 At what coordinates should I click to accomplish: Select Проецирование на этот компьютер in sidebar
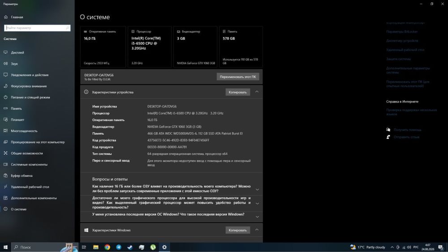37,142
